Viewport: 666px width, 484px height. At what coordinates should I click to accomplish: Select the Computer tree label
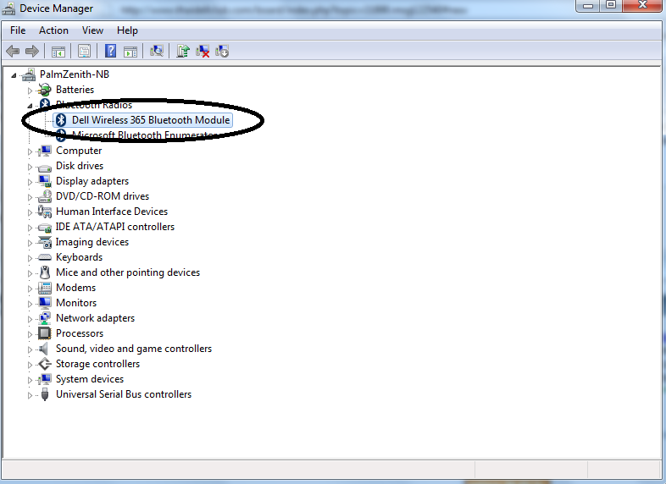[79, 151]
